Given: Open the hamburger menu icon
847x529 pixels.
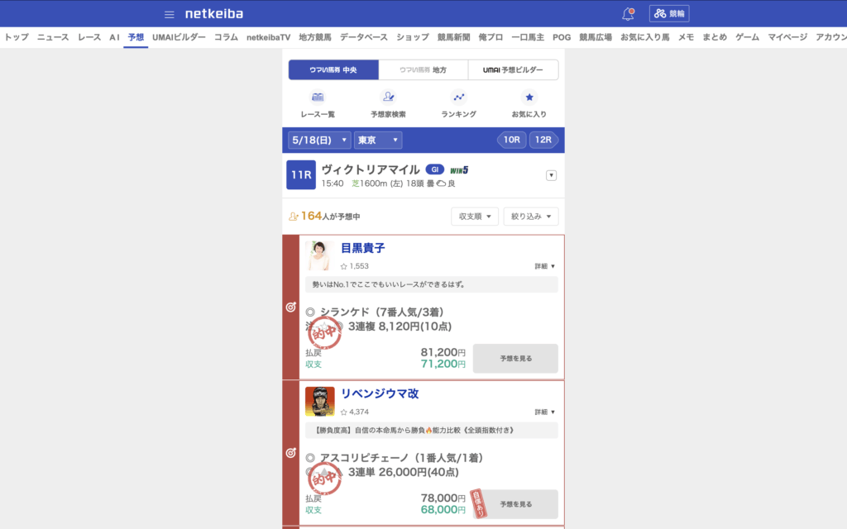Looking at the screenshot, I should coord(169,15).
